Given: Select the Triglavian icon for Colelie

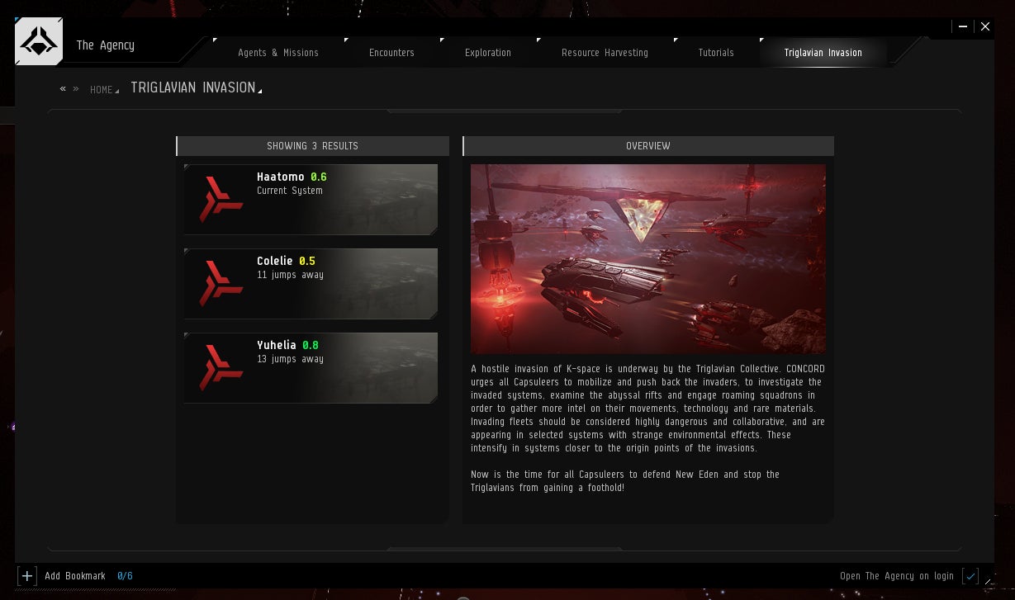Looking at the screenshot, I should click(220, 283).
